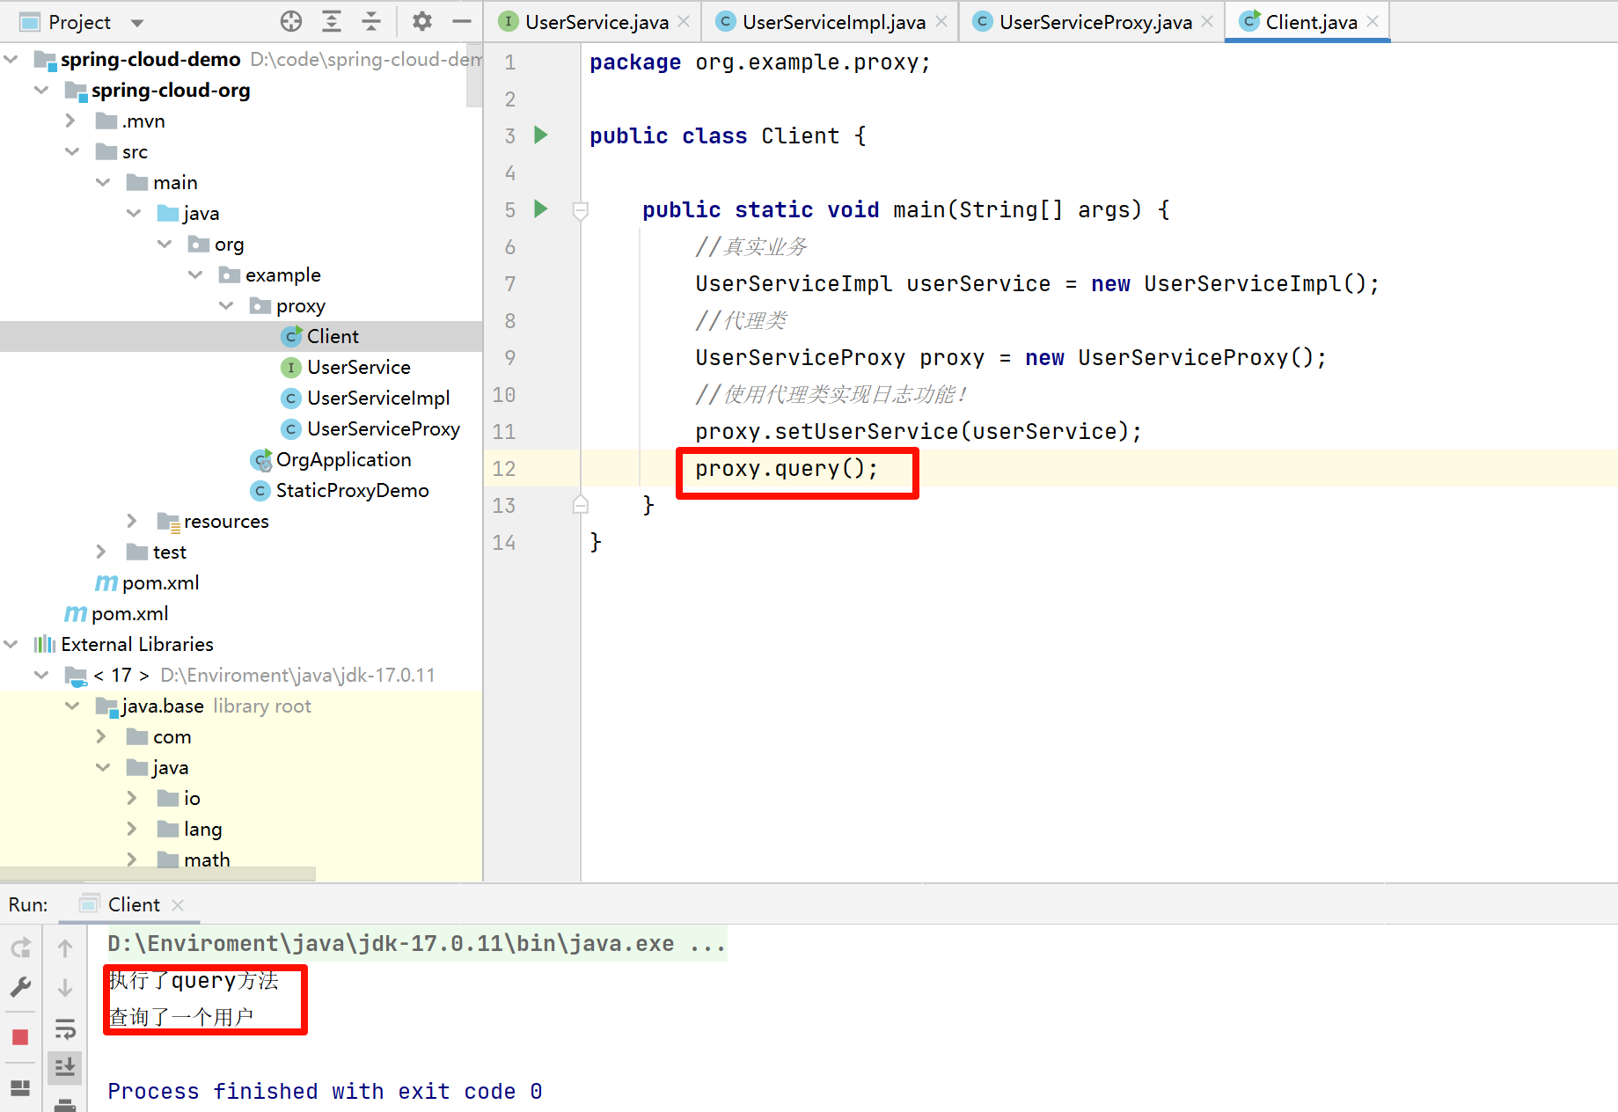The width and height of the screenshot is (1618, 1112).
Task: Click the down arrow in Run console
Action: 65,988
